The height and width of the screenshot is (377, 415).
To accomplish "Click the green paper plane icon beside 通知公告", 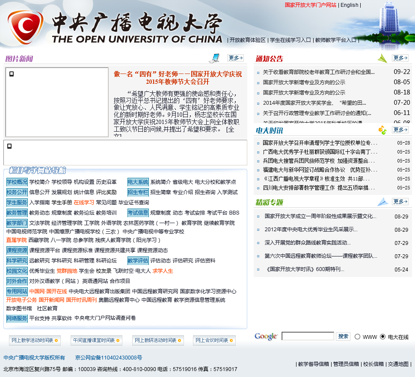I will click(x=382, y=58).
